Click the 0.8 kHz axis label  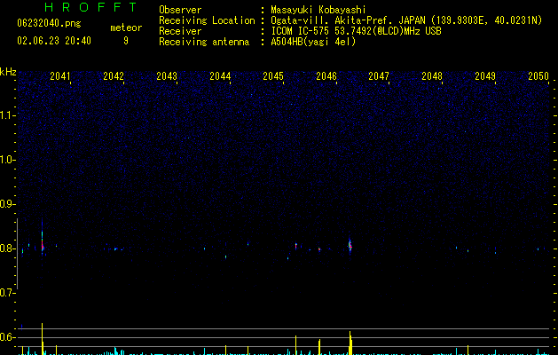[x=7, y=248]
